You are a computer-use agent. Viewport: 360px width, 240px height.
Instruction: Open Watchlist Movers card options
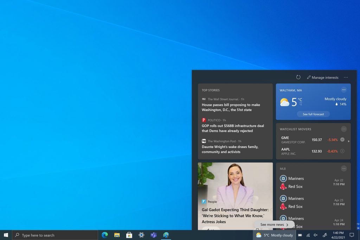(344, 129)
